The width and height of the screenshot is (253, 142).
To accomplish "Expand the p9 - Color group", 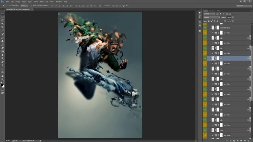I will pos(213,115).
